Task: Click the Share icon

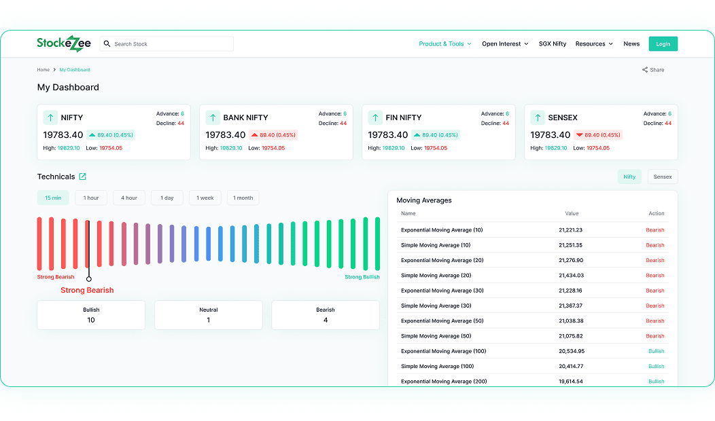Action: coord(645,70)
